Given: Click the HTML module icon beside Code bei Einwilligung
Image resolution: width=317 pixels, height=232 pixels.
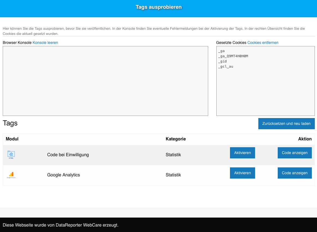Looking at the screenshot, I should (x=11, y=155).
